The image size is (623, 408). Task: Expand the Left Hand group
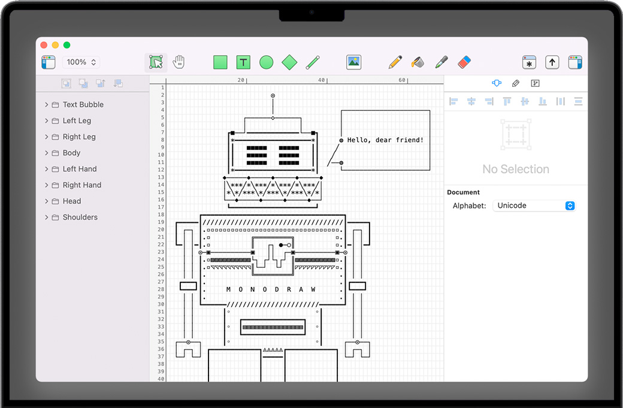(x=47, y=170)
